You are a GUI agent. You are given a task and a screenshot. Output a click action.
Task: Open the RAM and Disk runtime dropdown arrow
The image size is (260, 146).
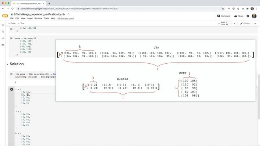click(234, 24)
